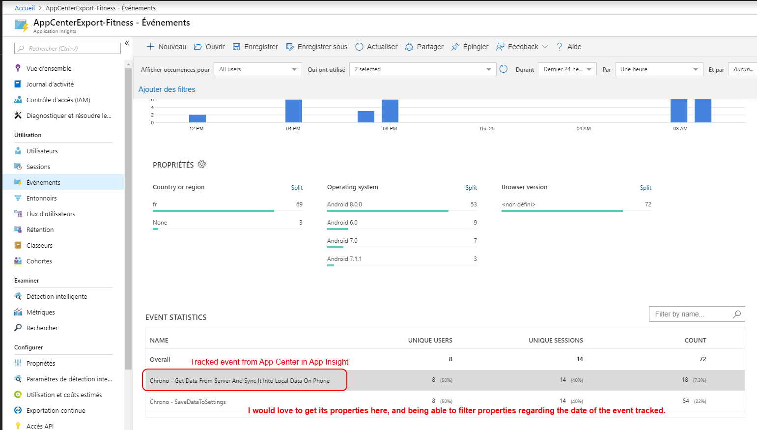
Task: Open the 'Dernier 24 he...' time range selector
Action: coord(567,69)
